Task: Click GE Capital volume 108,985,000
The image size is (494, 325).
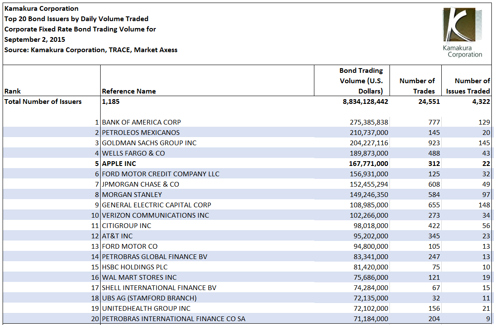Action: 369,205
